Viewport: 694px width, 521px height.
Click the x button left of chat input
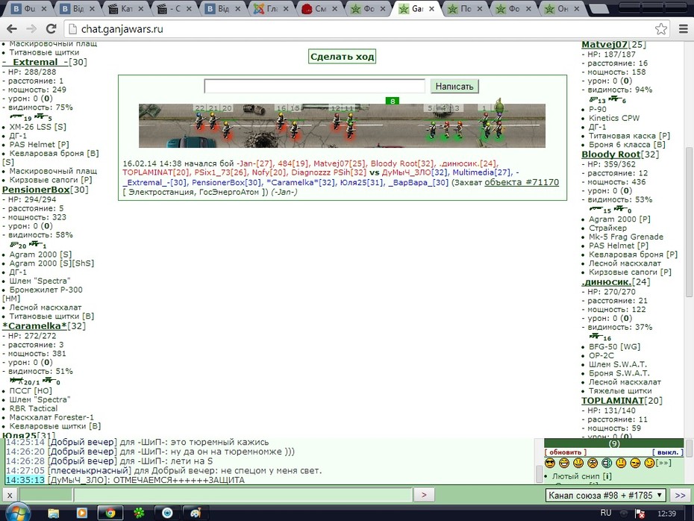(x=10, y=495)
